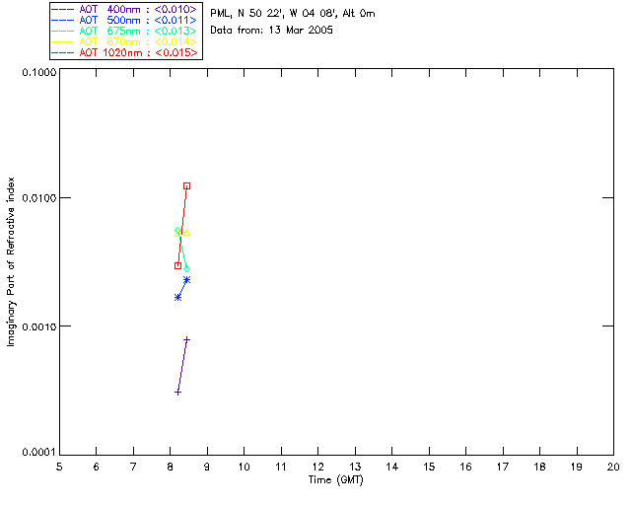This screenshot has height=505, width=631.
Task: Click the x-axis tick label 15
Action: (429, 467)
